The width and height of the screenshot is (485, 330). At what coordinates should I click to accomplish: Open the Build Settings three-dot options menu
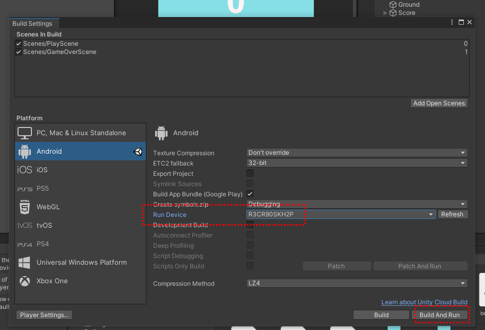tap(452, 22)
